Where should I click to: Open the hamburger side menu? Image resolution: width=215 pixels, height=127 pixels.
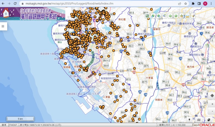[x=3, y=26]
